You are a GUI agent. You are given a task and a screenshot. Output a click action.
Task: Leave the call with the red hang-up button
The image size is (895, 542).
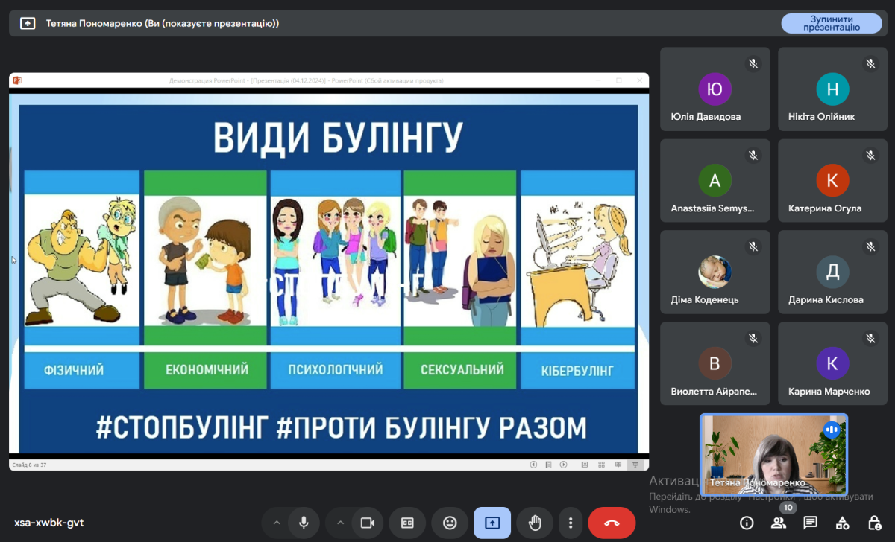coord(612,523)
